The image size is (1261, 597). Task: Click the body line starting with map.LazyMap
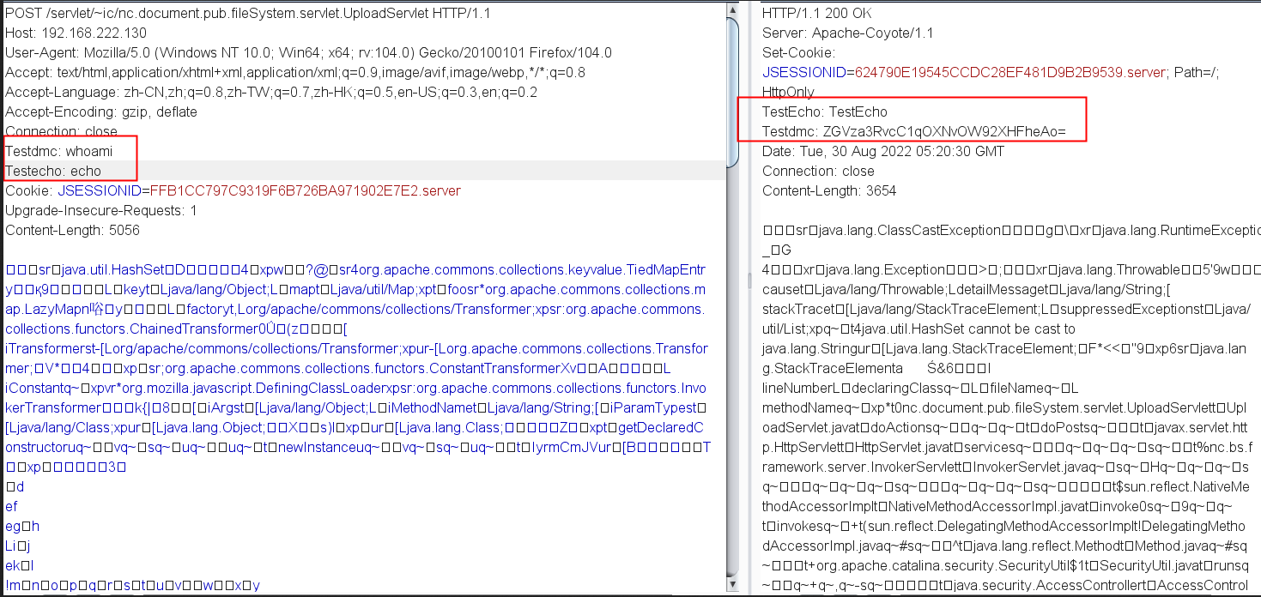355,309
